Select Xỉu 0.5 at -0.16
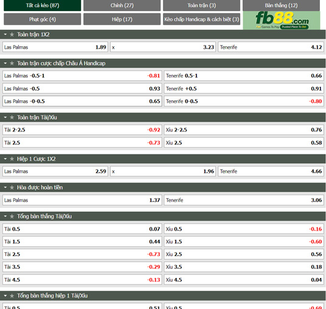The height and width of the screenshot is (309, 326). click(244, 229)
